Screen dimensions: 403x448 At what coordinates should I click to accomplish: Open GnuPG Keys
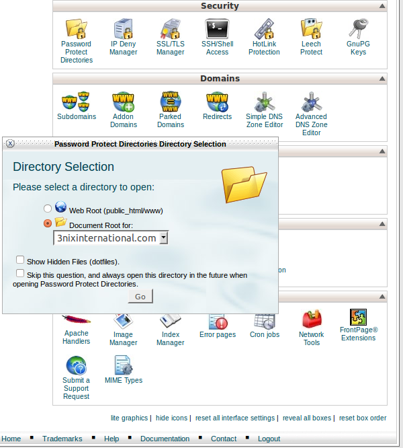358,37
